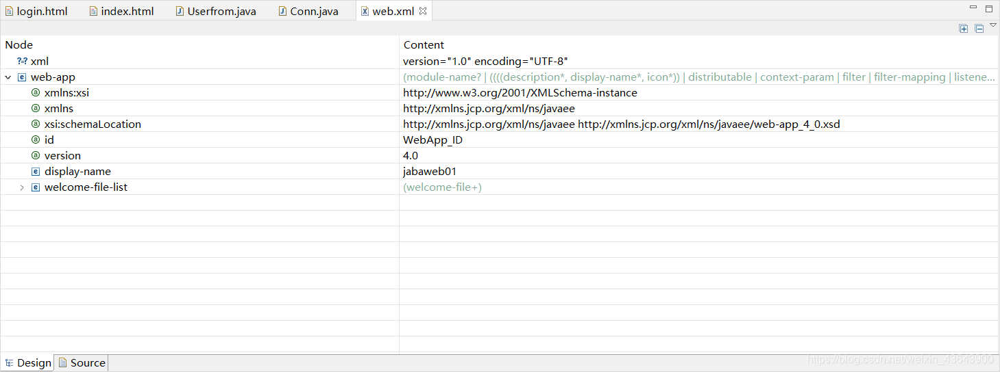This screenshot has height=372, width=1000.
Task: Open the Conn.java editor tab
Action: (308, 11)
